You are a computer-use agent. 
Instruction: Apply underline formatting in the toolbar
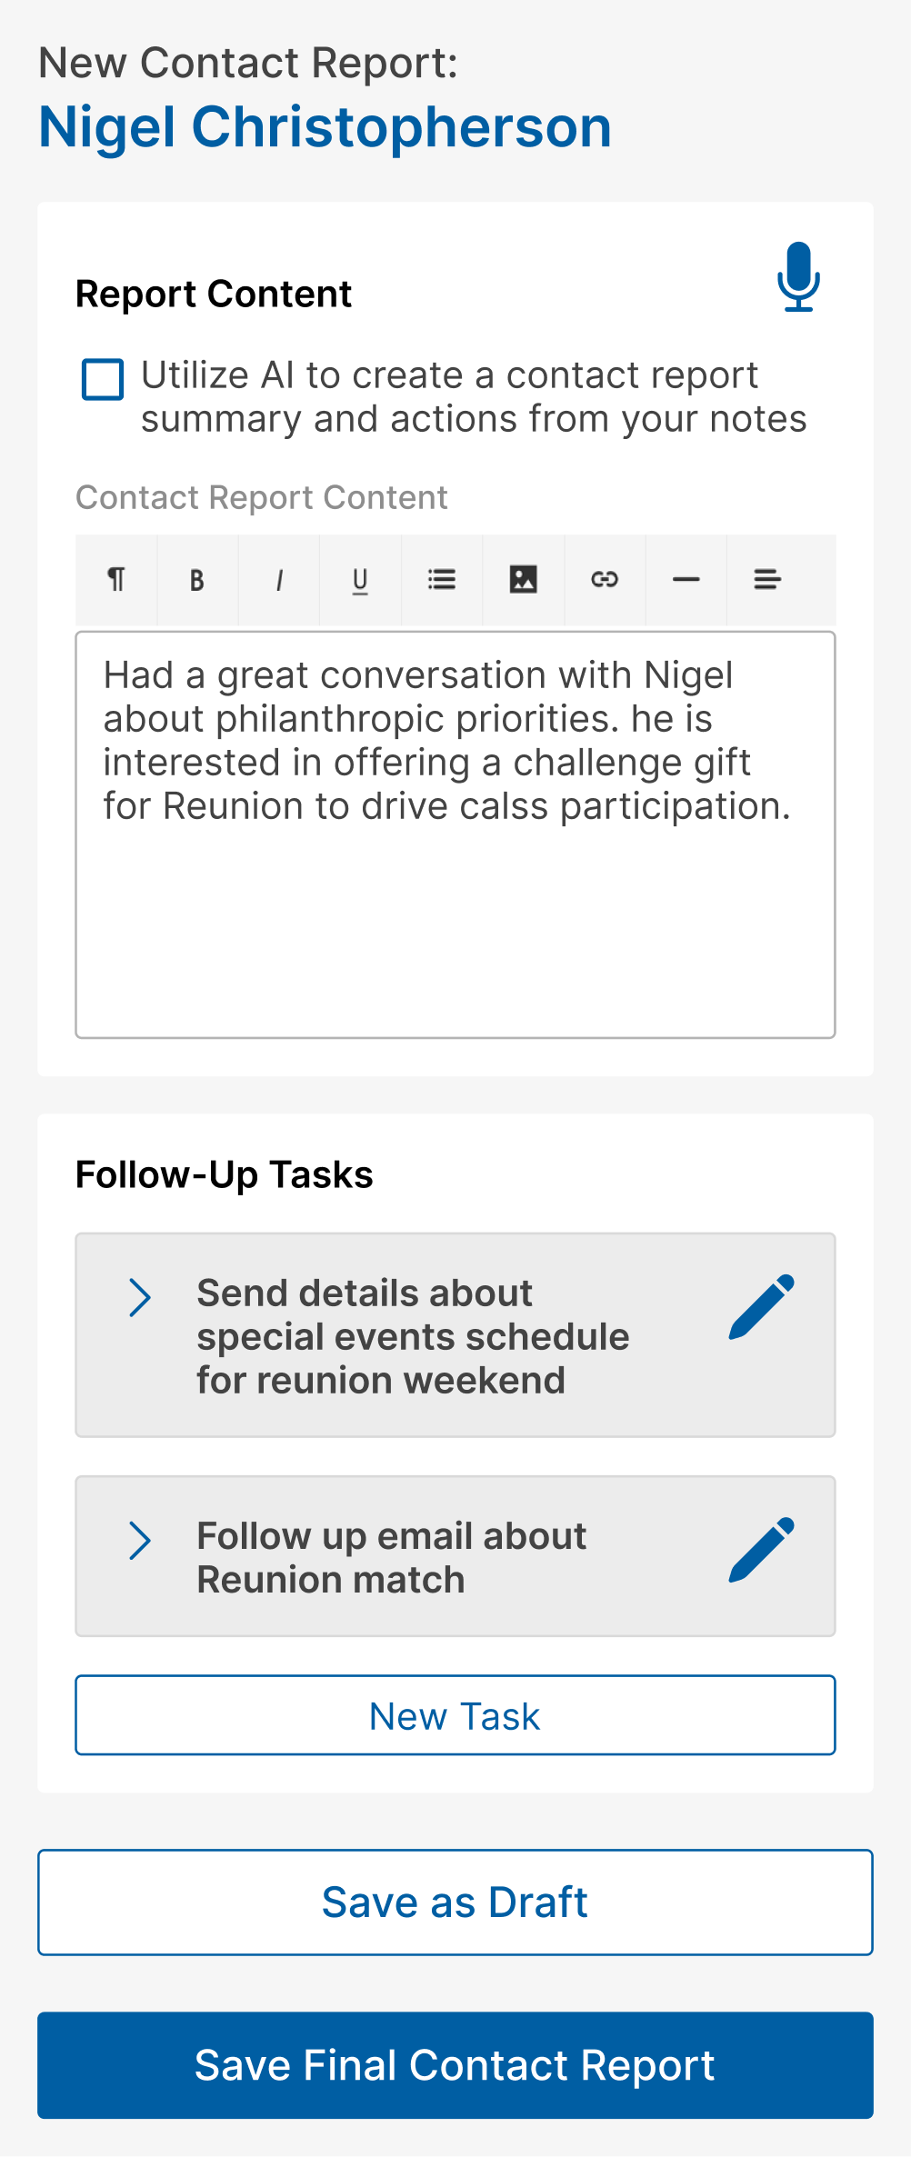click(x=360, y=579)
